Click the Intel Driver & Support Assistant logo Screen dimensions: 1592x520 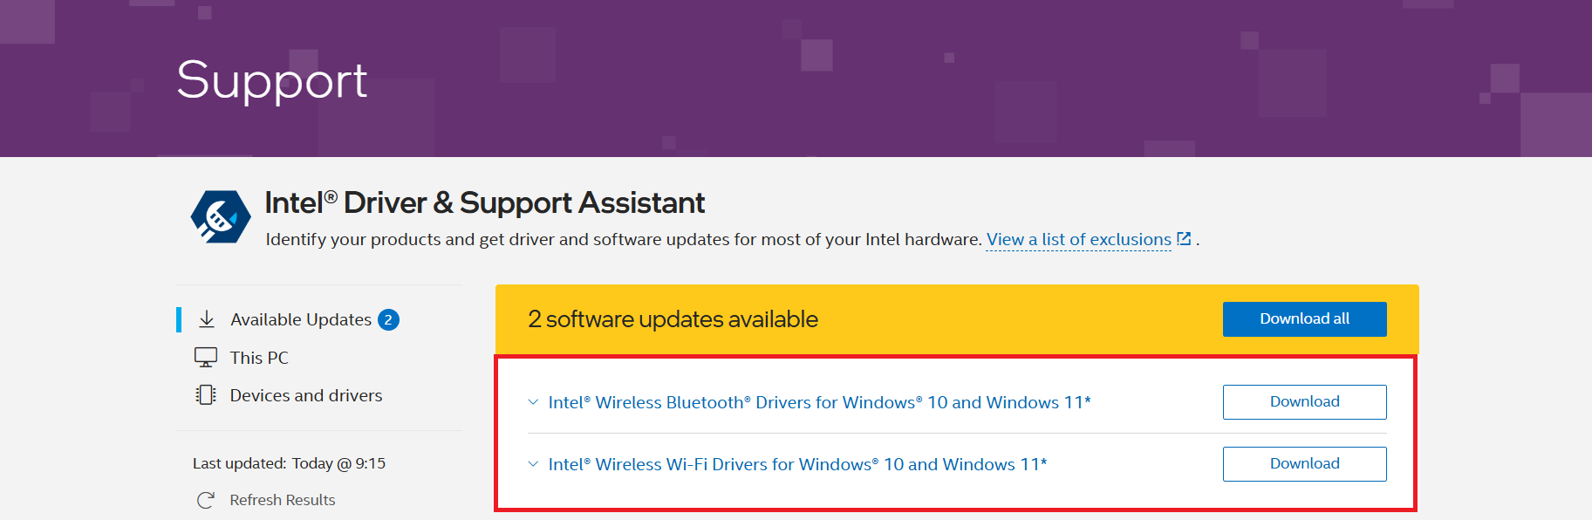click(x=221, y=216)
